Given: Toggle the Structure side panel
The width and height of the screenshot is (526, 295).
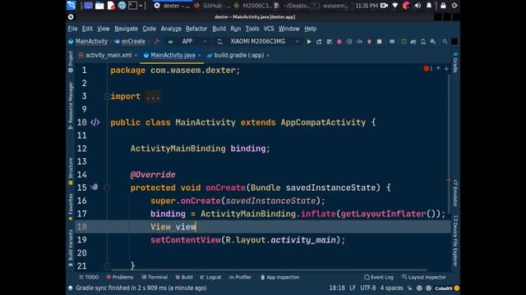Looking at the screenshot, I should point(71,171).
